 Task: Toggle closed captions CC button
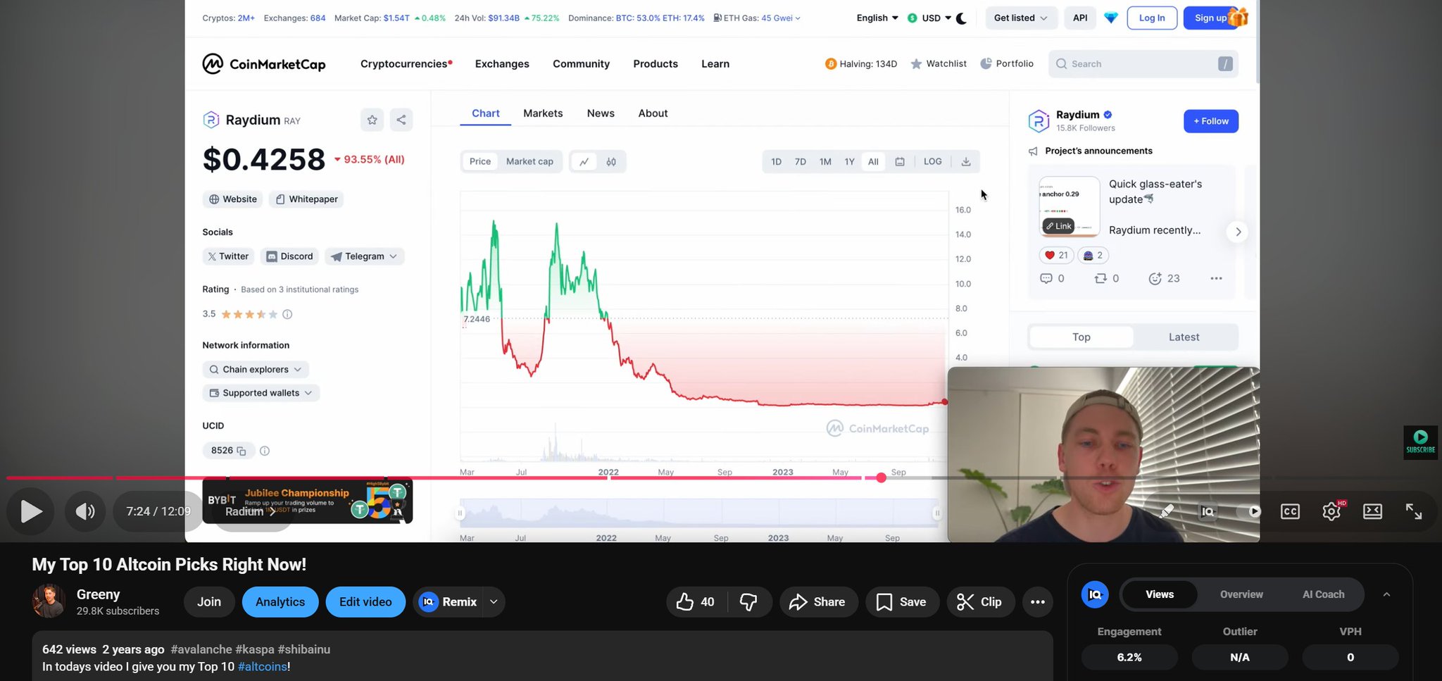(1290, 511)
